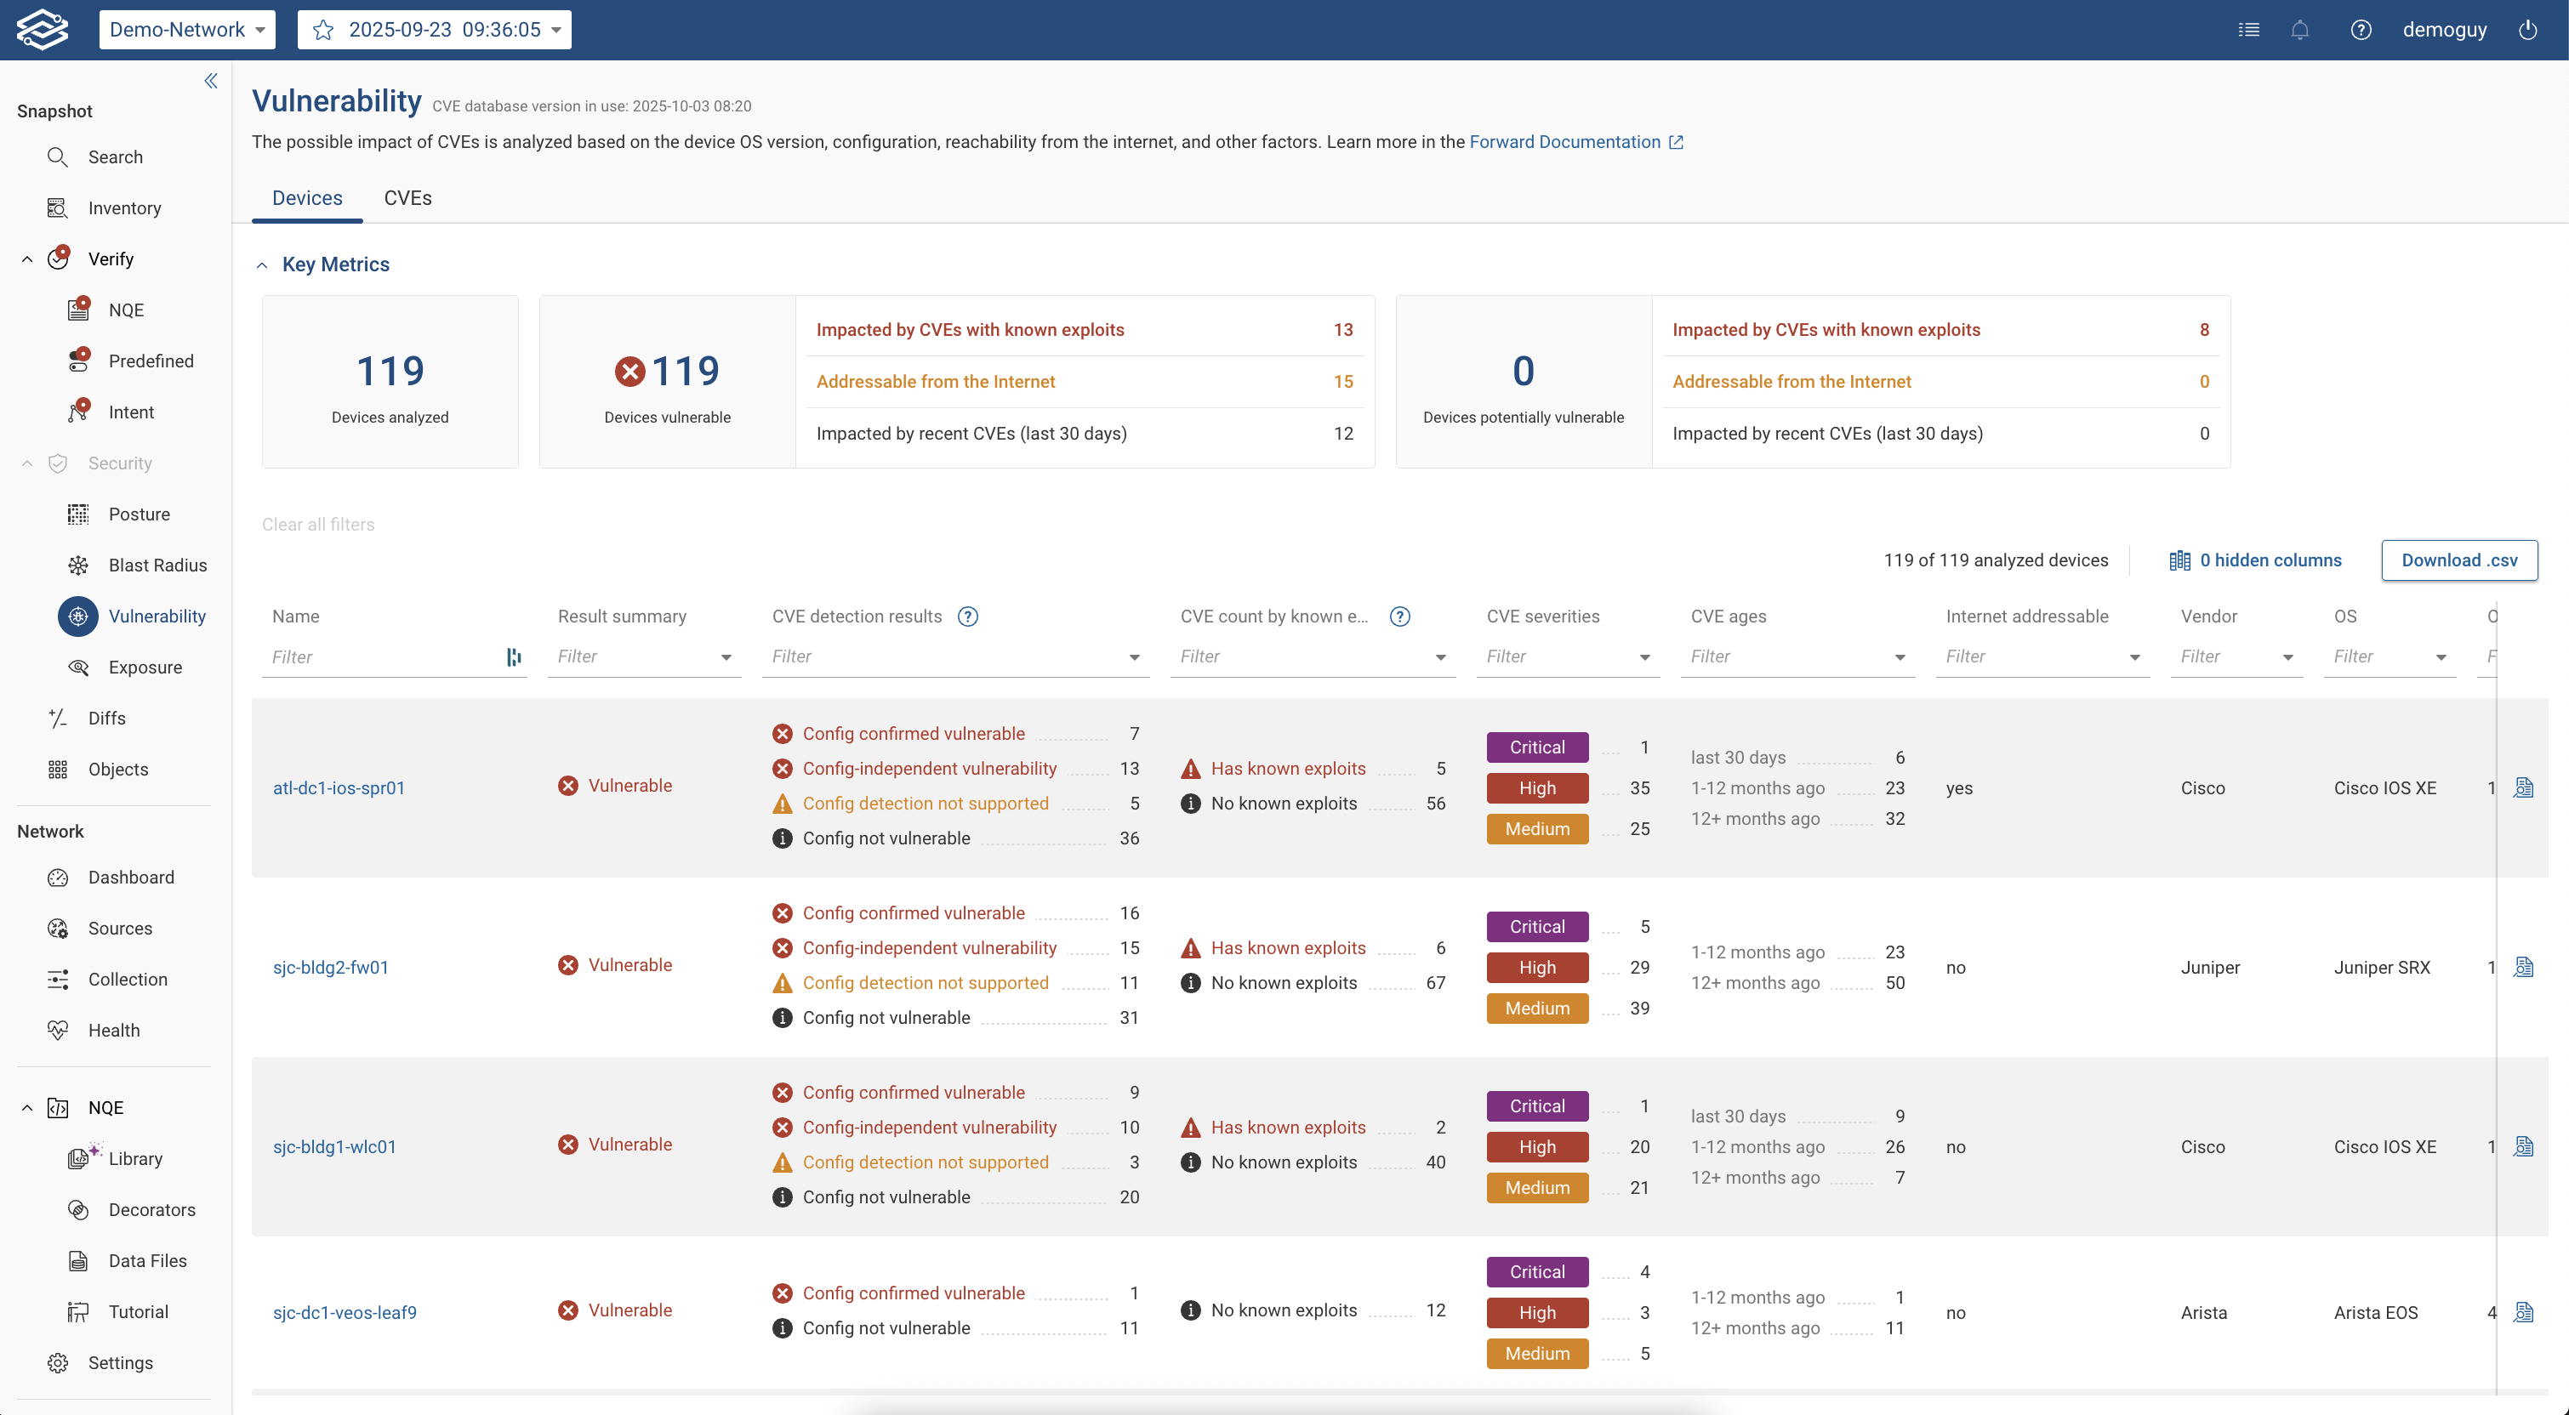Open Blast Radius in sidebar
This screenshot has height=1415, width=2569.
(157, 565)
